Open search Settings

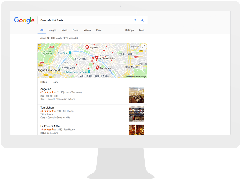point(130,30)
